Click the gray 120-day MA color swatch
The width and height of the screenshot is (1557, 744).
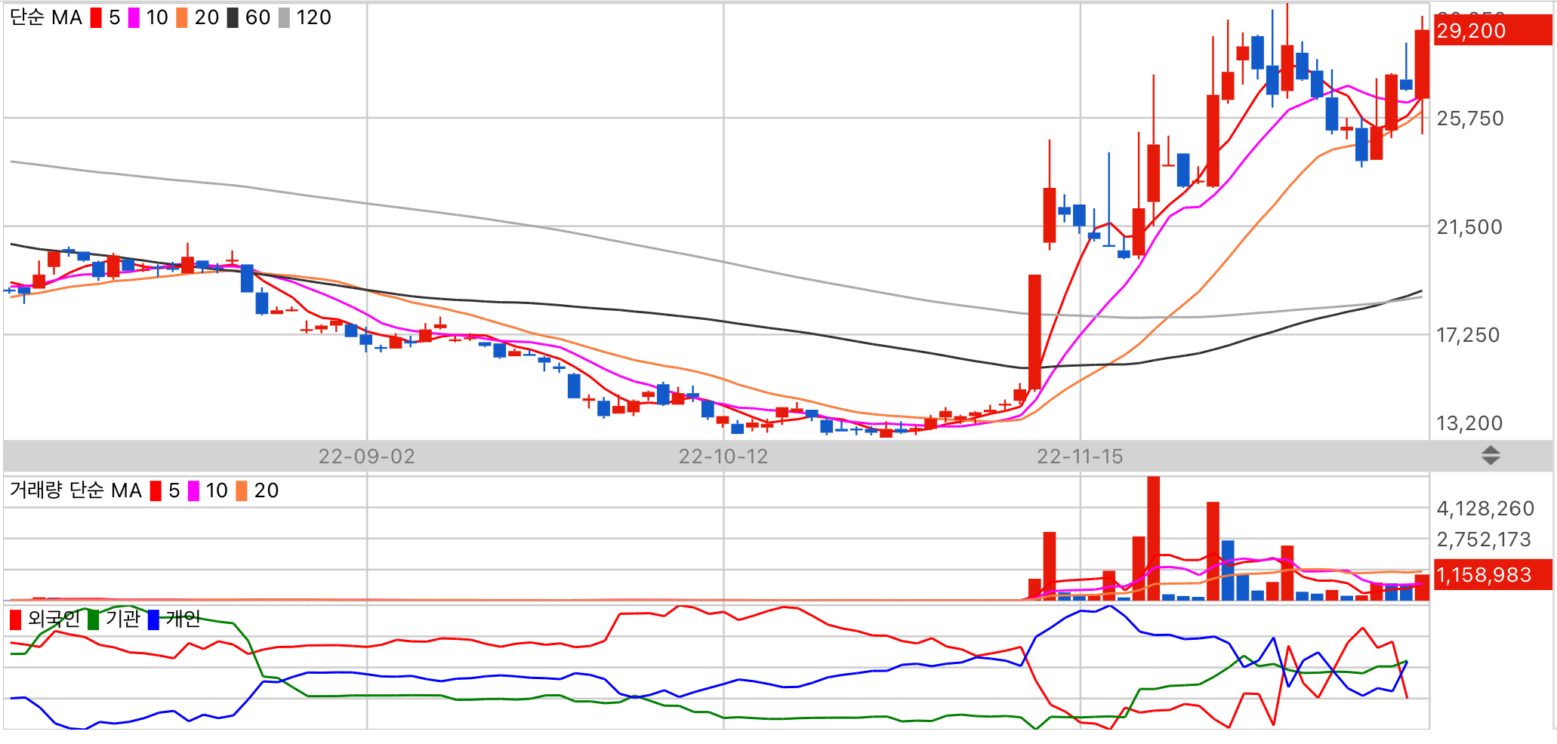point(284,17)
